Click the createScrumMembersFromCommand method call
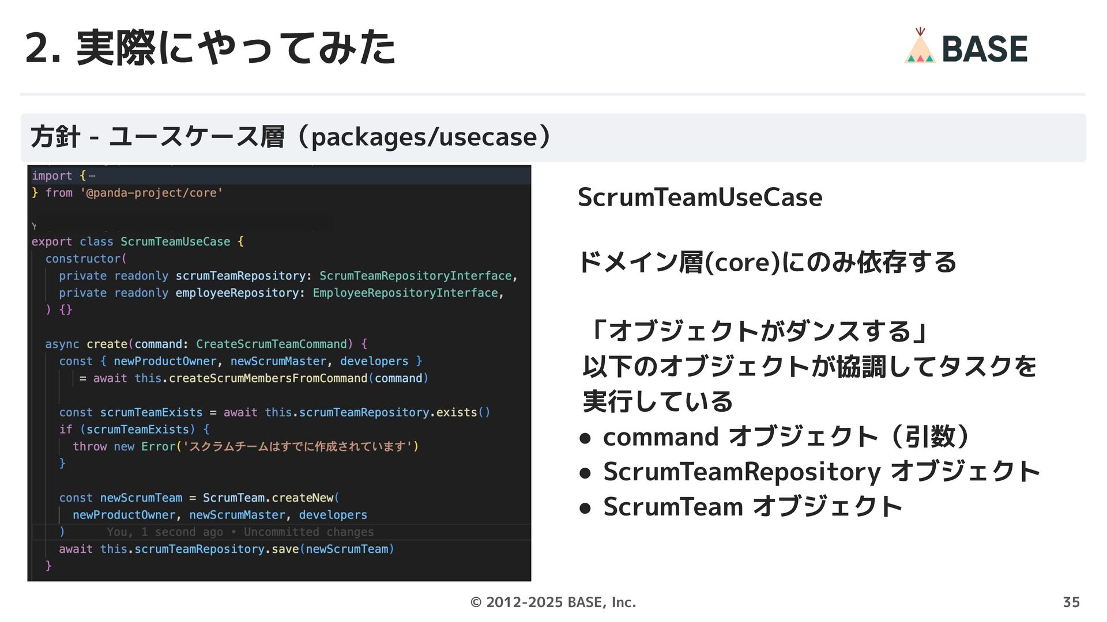 (268, 378)
